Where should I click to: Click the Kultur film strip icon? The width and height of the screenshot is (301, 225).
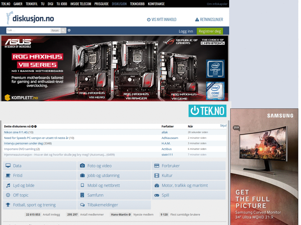pos(157,175)
